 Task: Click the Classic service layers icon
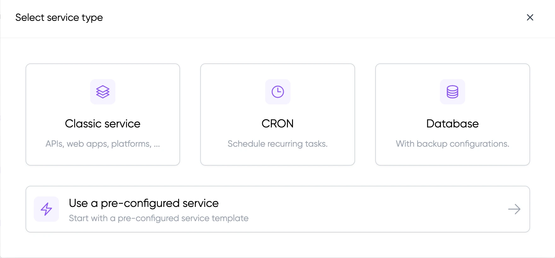103,92
